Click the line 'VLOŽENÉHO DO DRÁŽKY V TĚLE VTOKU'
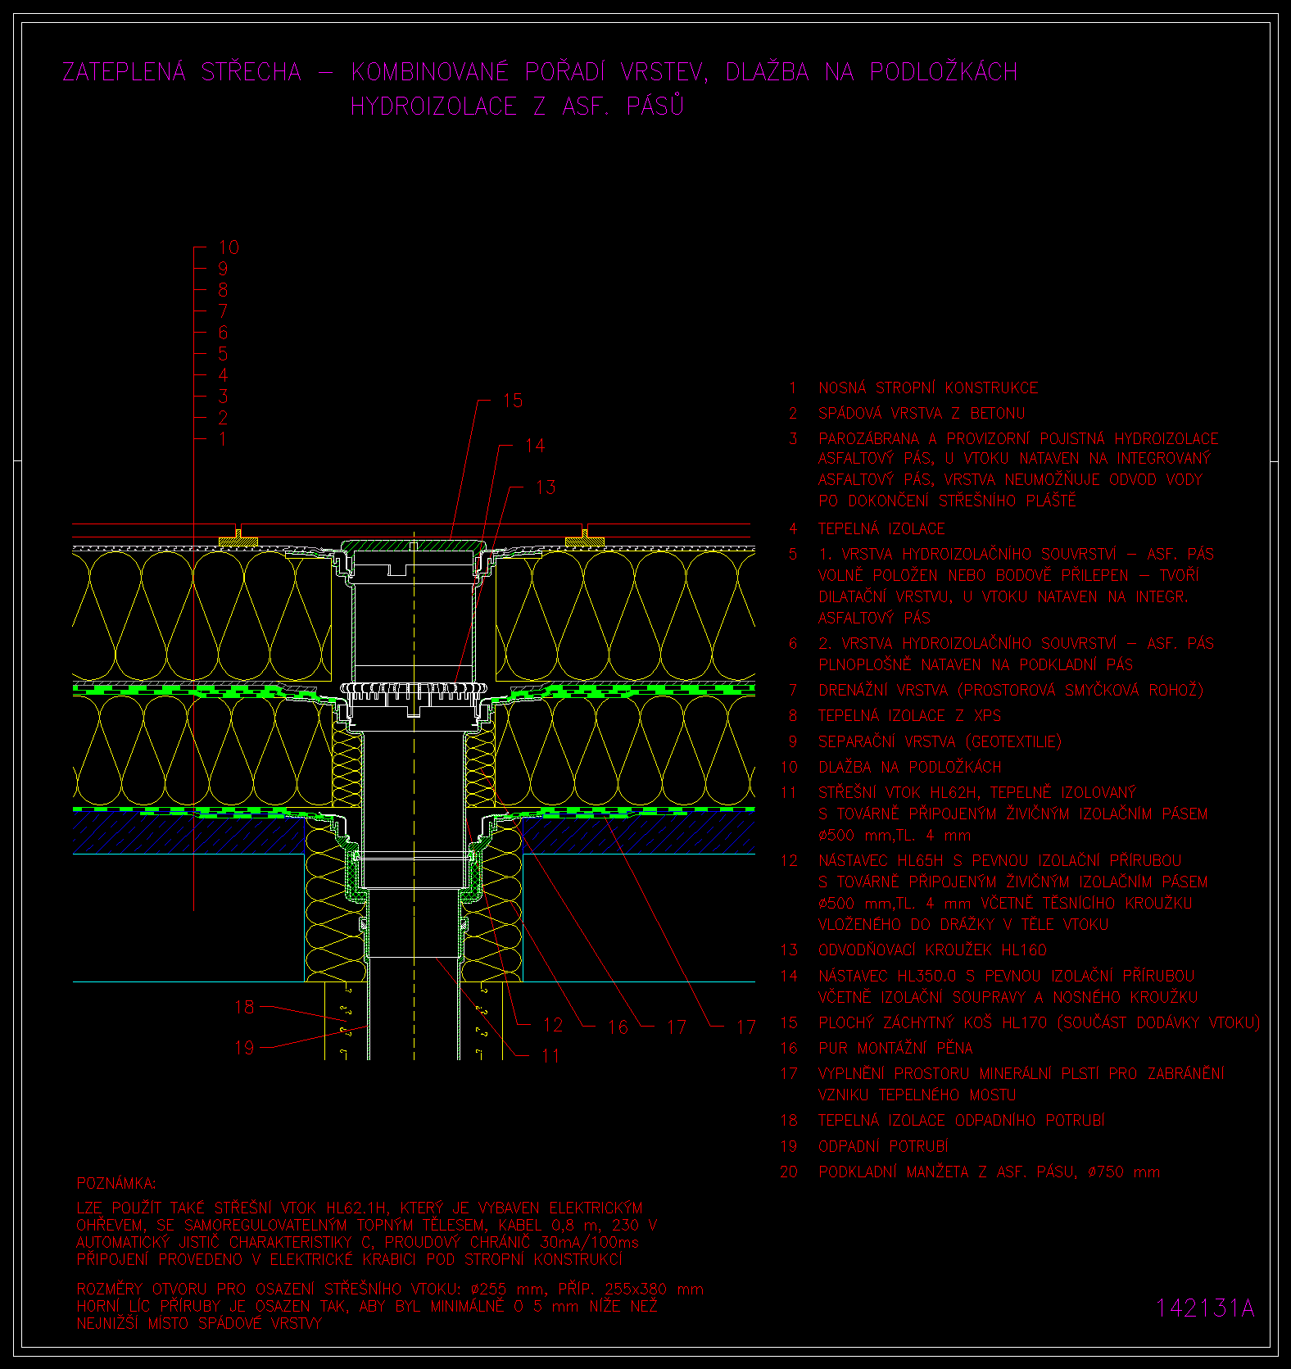This screenshot has width=1291, height=1369. tap(963, 924)
